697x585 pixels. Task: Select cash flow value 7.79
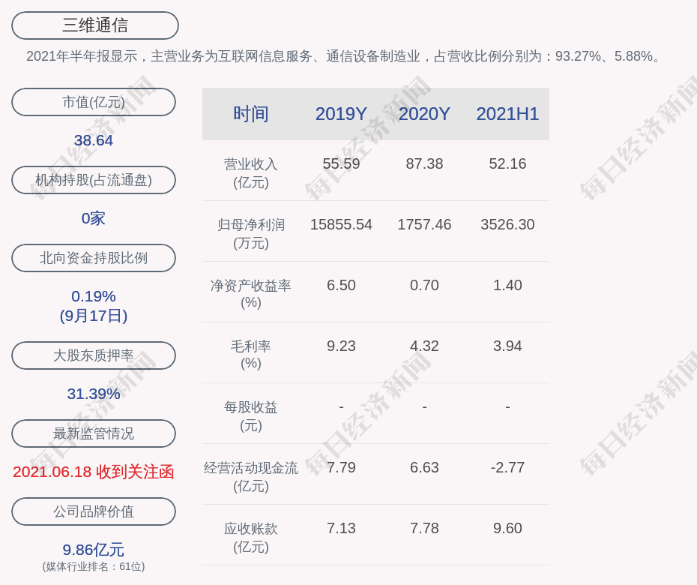[341, 467]
